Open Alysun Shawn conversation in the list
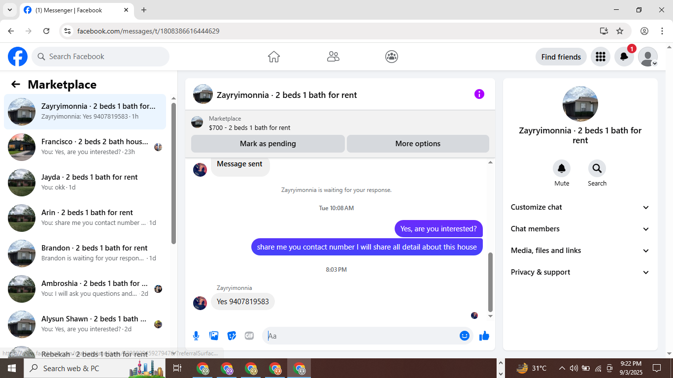 (85, 324)
